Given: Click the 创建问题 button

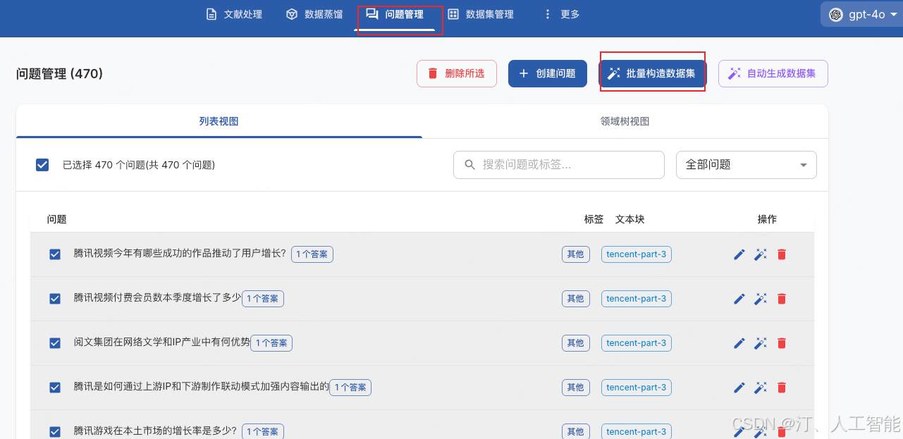Looking at the screenshot, I should coord(548,73).
